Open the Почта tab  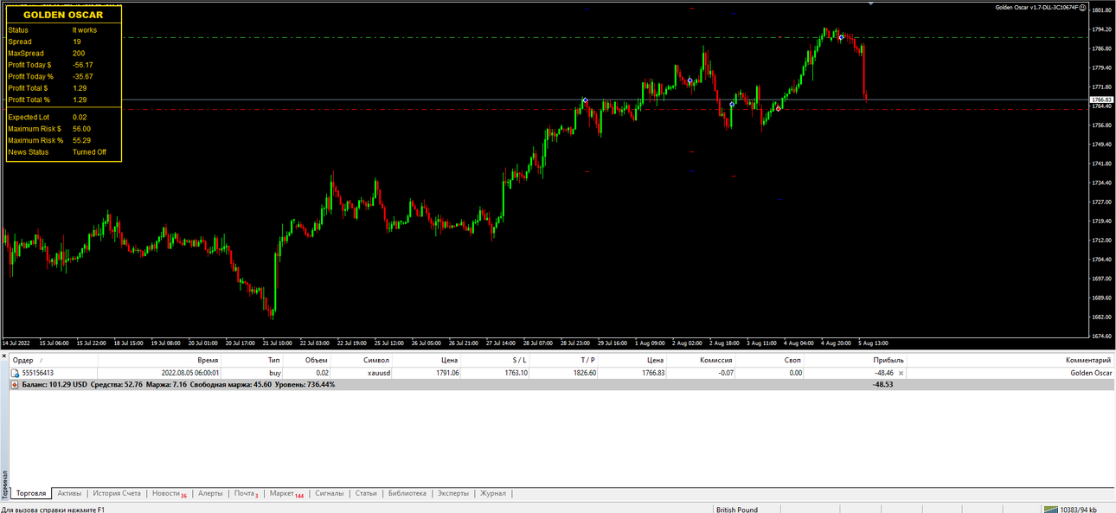[x=246, y=493]
